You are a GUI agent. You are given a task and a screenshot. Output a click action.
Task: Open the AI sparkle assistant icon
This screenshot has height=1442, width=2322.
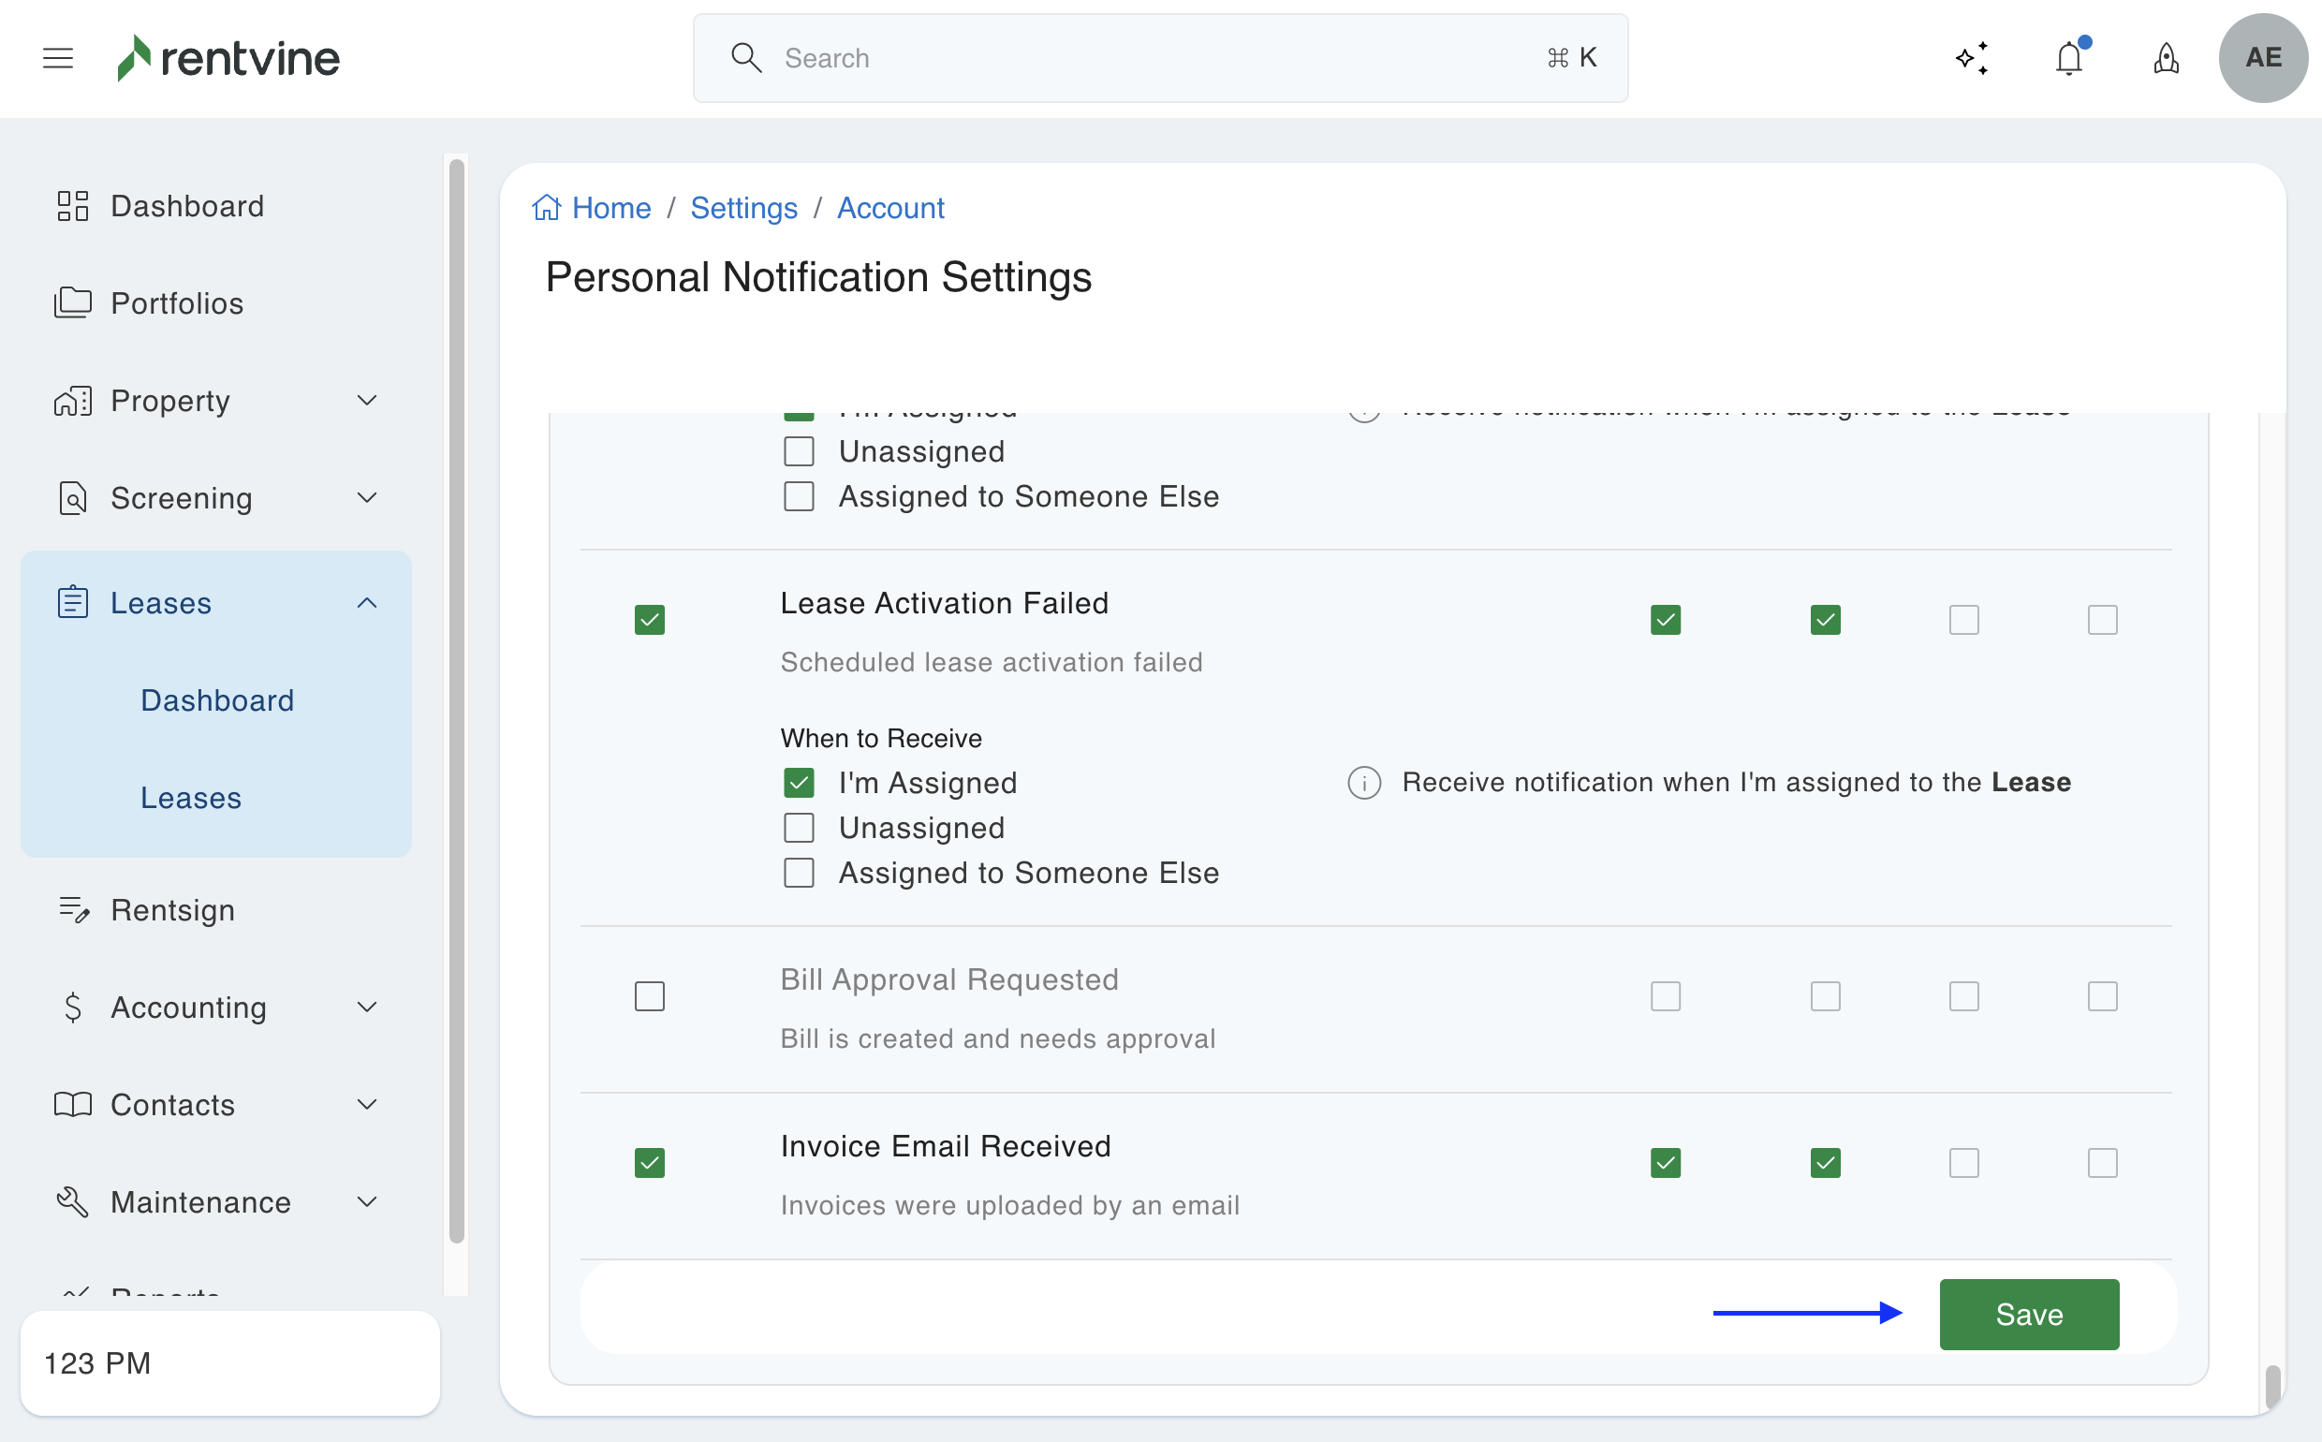(x=1971, y=58)
